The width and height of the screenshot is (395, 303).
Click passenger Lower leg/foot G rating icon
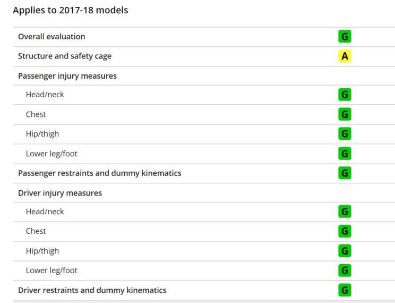click(345, 154)
